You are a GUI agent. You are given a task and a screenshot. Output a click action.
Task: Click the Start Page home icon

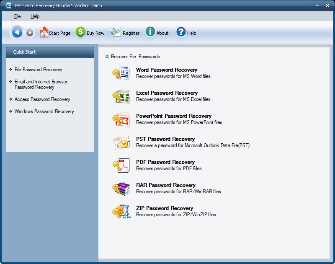pyautogui.click(x=43, y=32)
